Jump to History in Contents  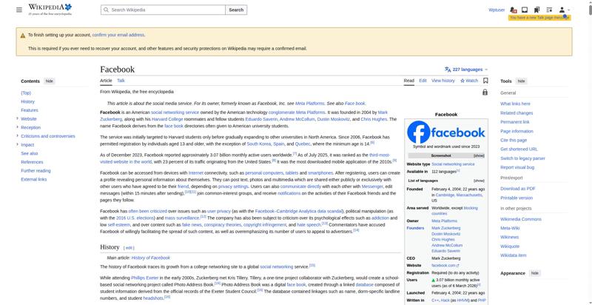click(27, 101)
